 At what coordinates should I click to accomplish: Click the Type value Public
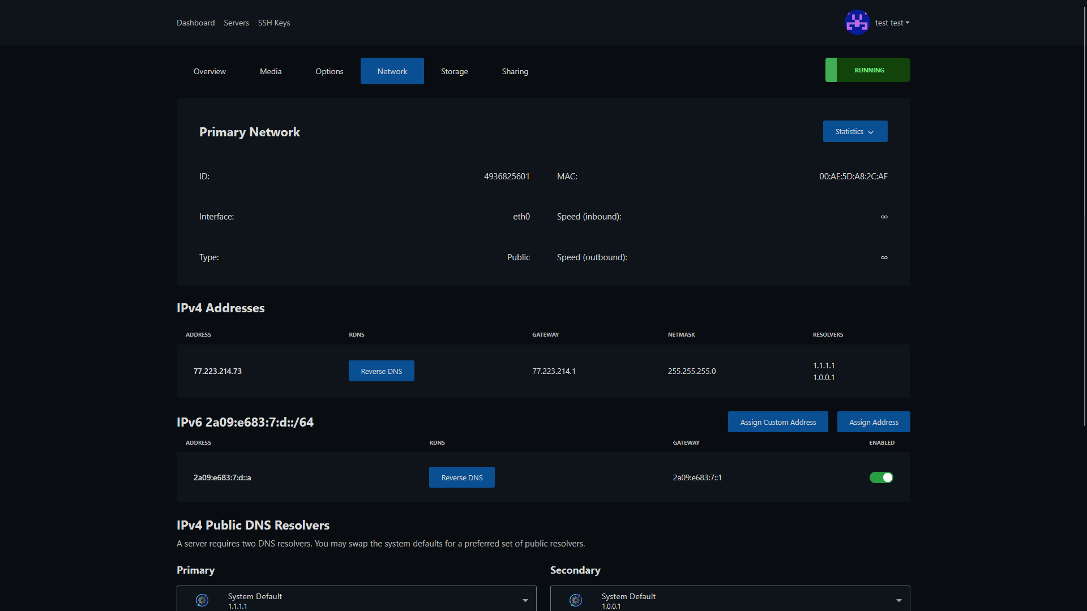point(519,257)
